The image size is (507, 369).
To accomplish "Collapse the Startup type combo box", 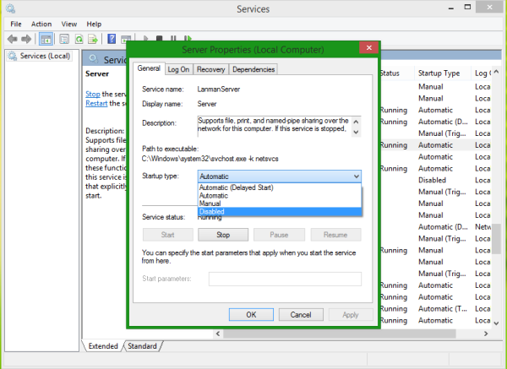I will [356, 176].
